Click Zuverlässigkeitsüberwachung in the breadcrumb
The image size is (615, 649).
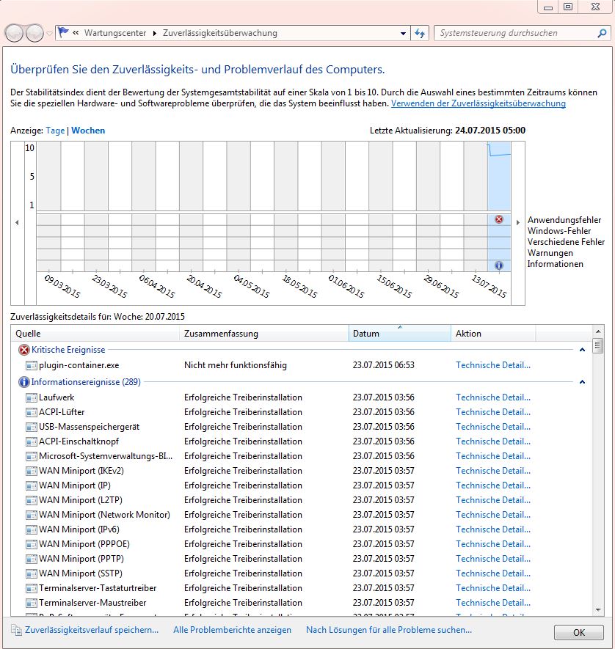(220, 33)
